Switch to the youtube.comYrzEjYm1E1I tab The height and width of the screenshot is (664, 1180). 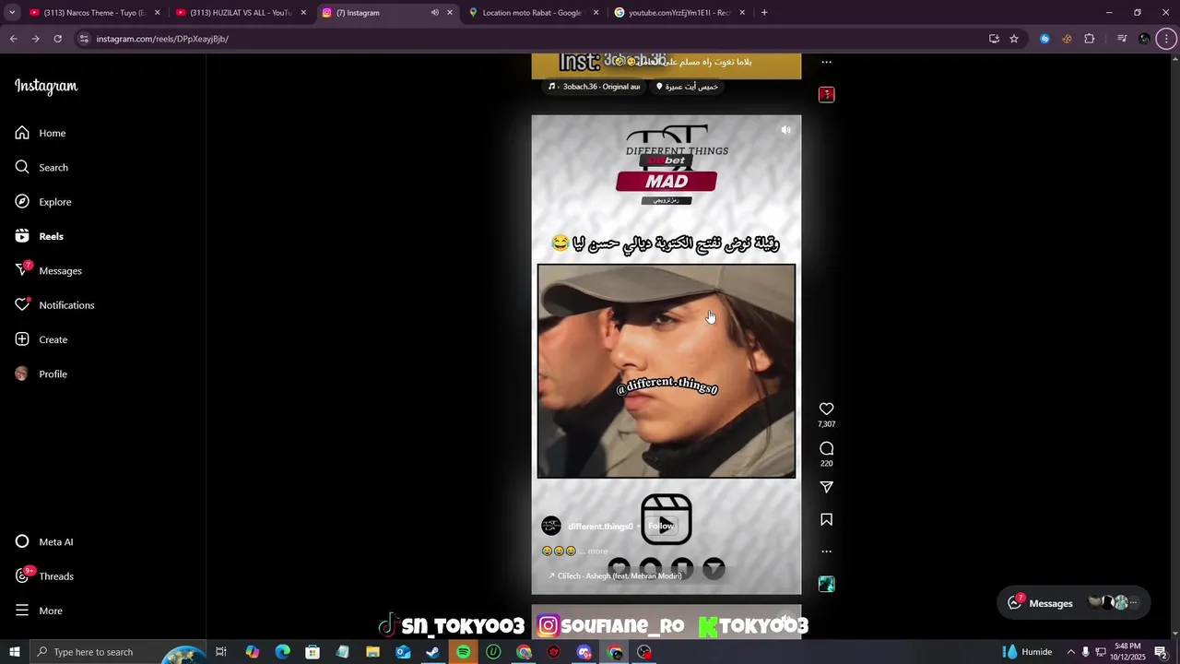click(680, 13)
